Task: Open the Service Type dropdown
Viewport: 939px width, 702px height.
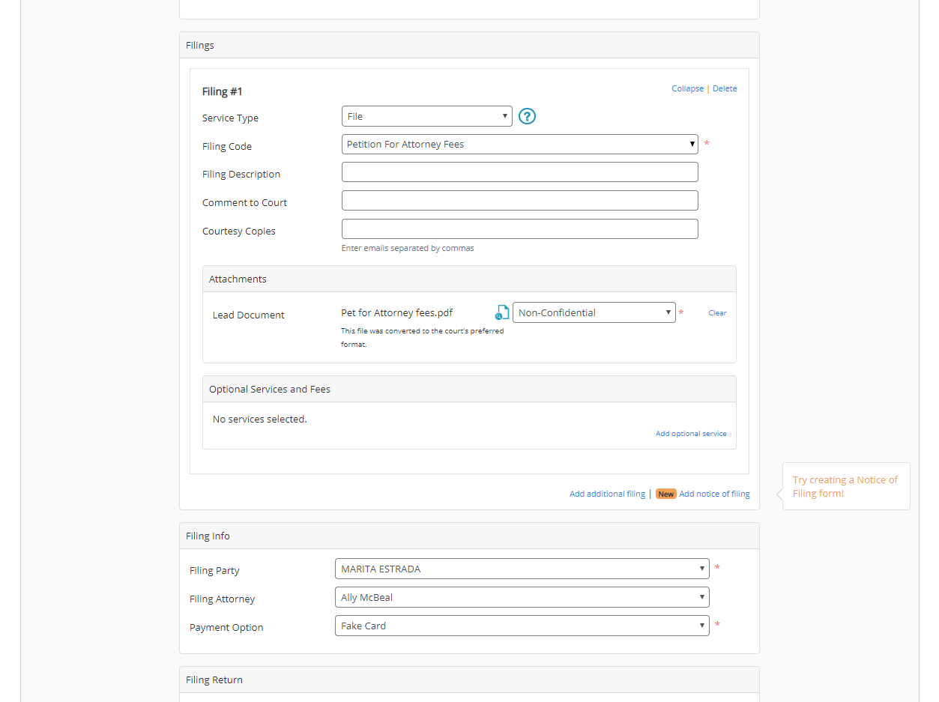Action: point(426,116)
